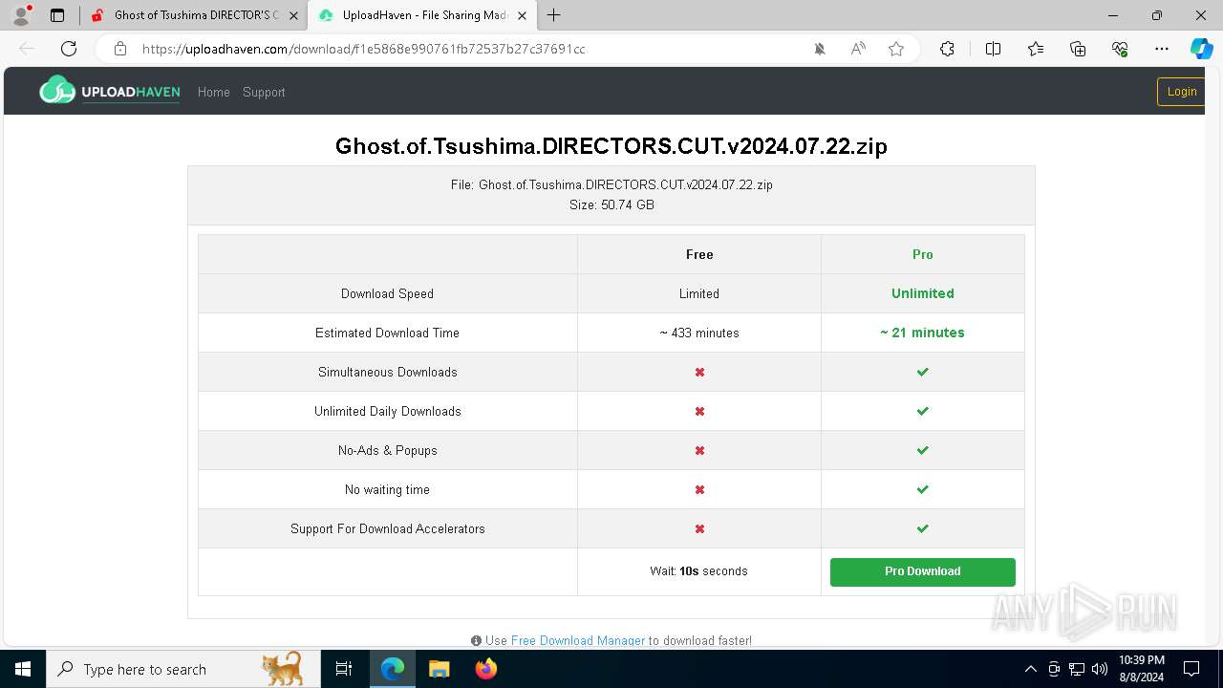Switch to the Ghost of Tsushima DIRECTOR'S tab
1223x688 pixels.
click(x=196, y=15)
